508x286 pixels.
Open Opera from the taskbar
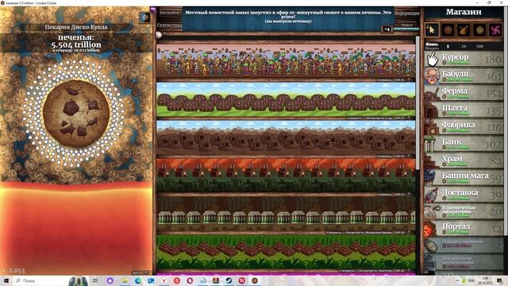[x=190, y=280]
